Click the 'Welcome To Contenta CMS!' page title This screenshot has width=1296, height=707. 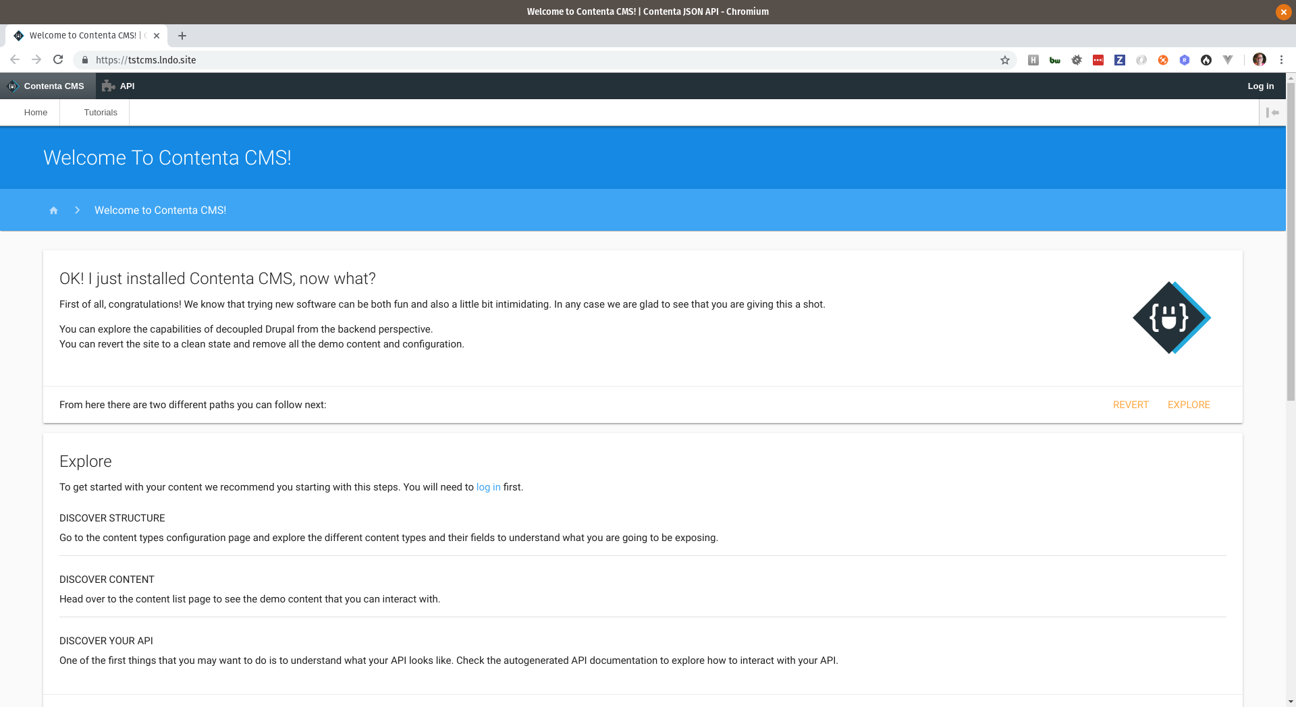coord(167,158)
